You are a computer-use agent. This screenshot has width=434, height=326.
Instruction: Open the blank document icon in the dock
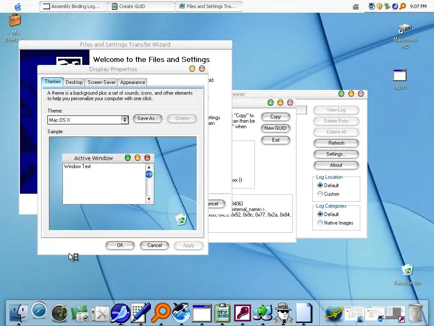[x=304, y=313]
